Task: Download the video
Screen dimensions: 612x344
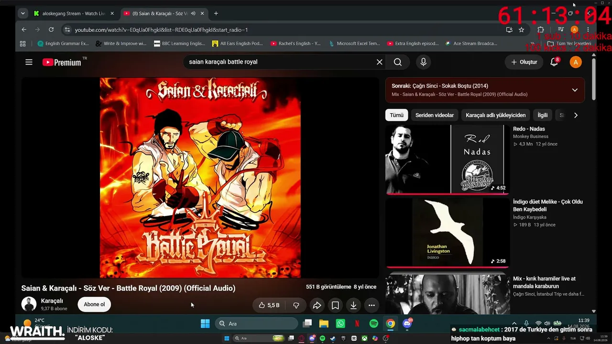Action: point(353,305)
